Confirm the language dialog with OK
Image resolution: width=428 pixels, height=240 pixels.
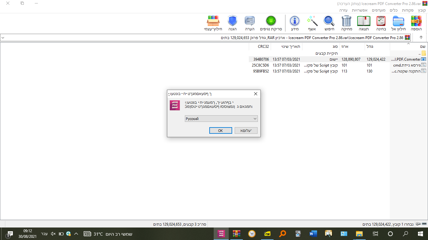(221, 131)
